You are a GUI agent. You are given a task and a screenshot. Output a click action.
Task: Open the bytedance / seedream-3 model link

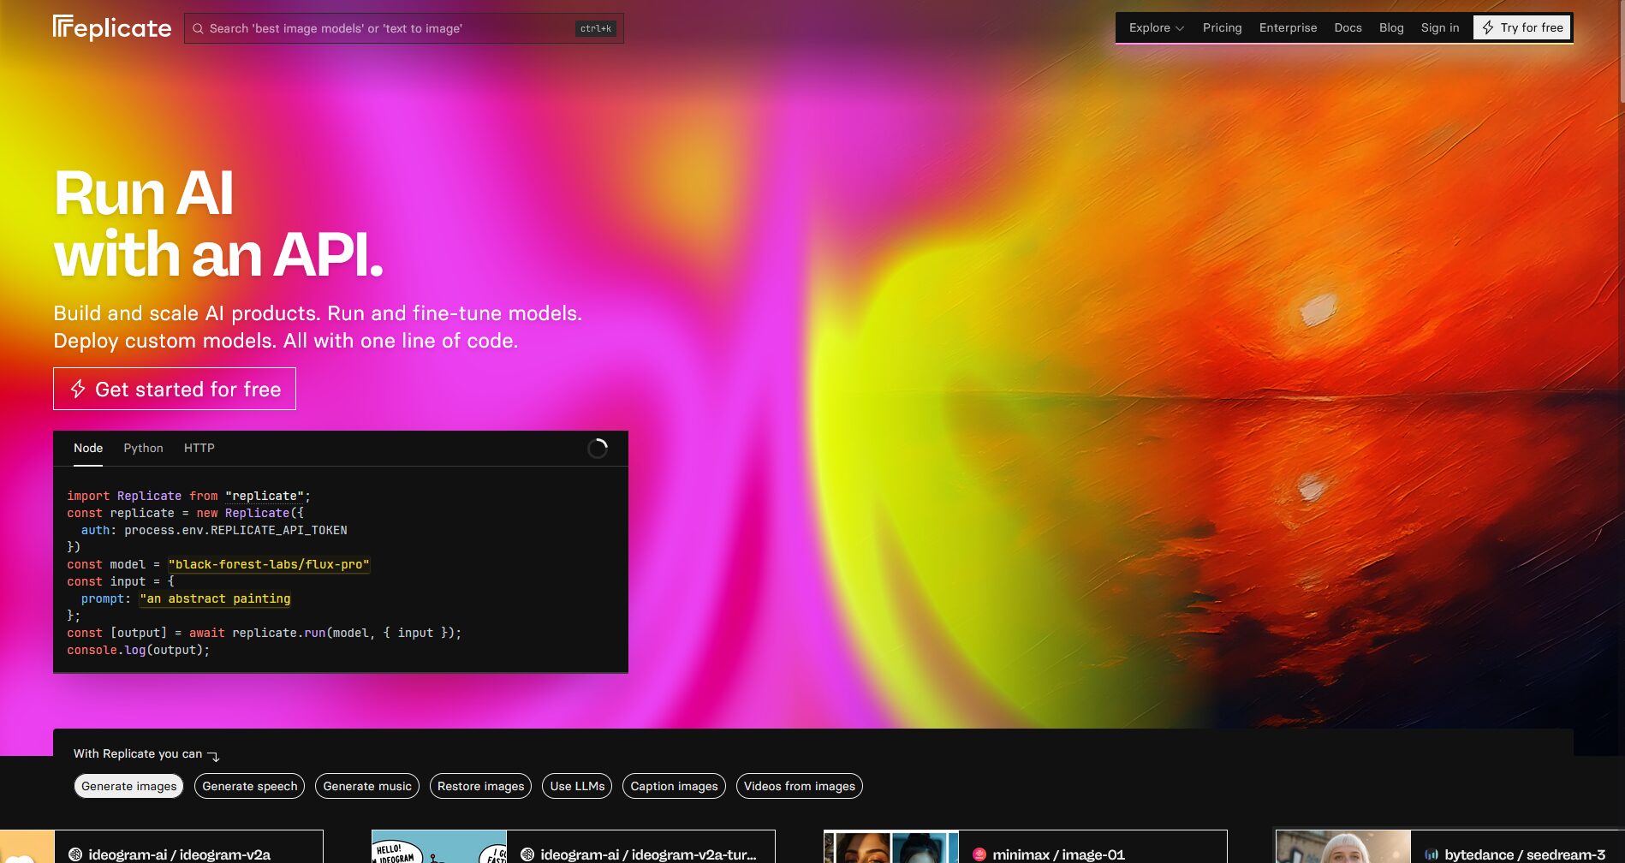[x=1525, y=854]
